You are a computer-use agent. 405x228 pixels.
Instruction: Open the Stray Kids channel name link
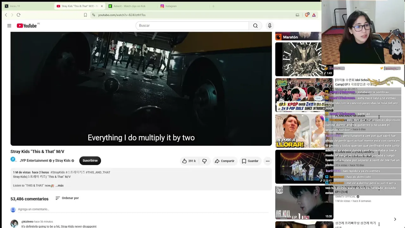point(63,161)
